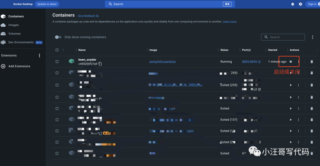Screen dimensions: 320x166
Task: Open Docker Desktop settings gear
Action: tap(300, 4)
